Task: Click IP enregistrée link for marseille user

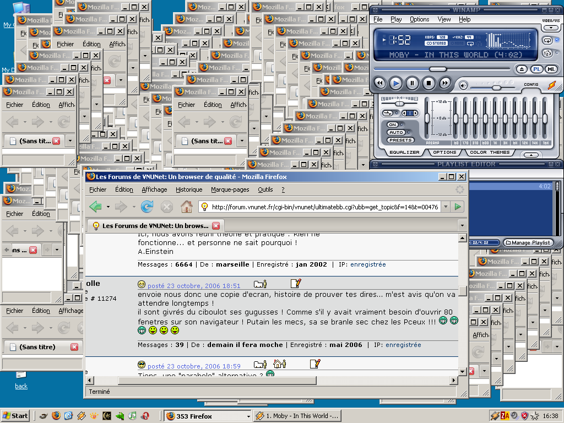Action: (368, 264)
